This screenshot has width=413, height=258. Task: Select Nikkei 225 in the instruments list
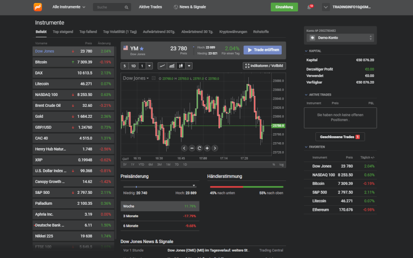(73, 236)
